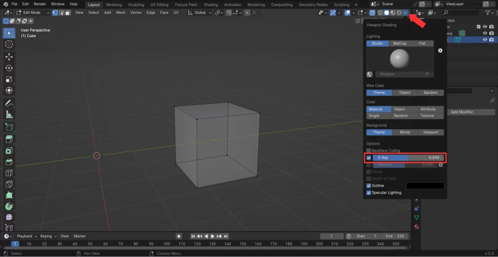Enable Backface Culling checkbox
The width and height of the screenshot is (498, 257).
369,151
